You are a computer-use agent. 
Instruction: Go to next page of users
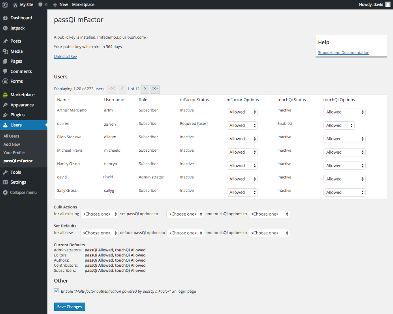(x=145, y=89)
